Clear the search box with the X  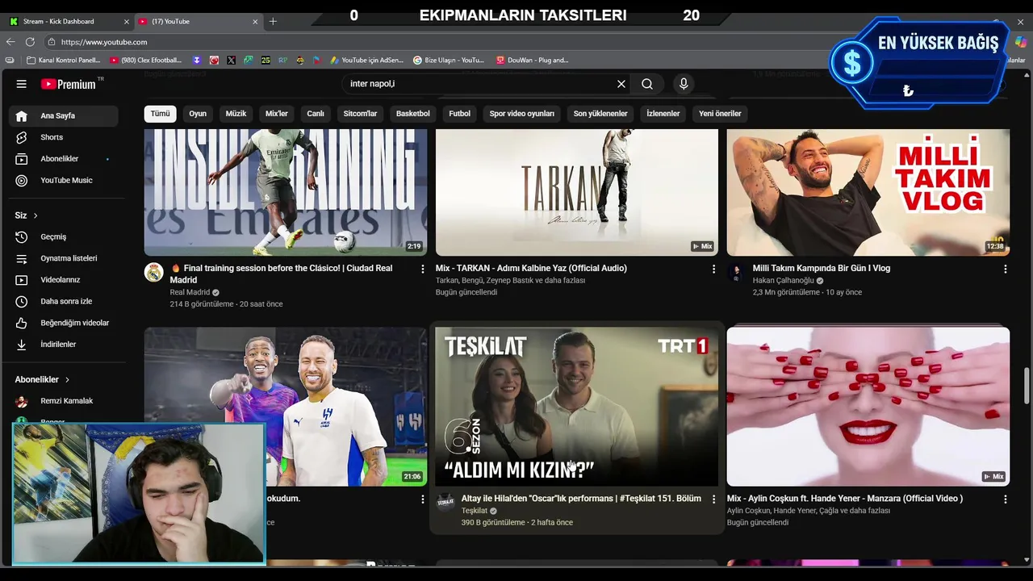pos(621,84)
